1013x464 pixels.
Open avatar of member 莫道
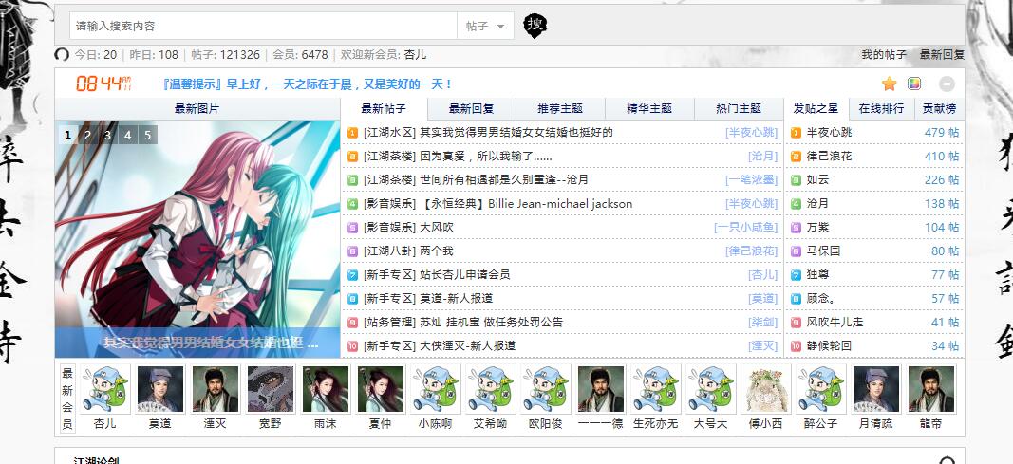pyautogui.click(x=160, y=388)
